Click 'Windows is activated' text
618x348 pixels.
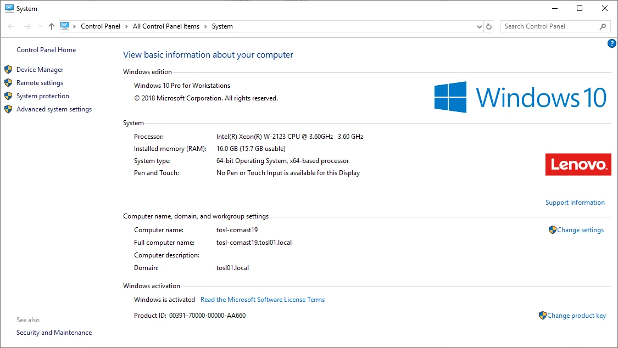click(x=164, y=300)
